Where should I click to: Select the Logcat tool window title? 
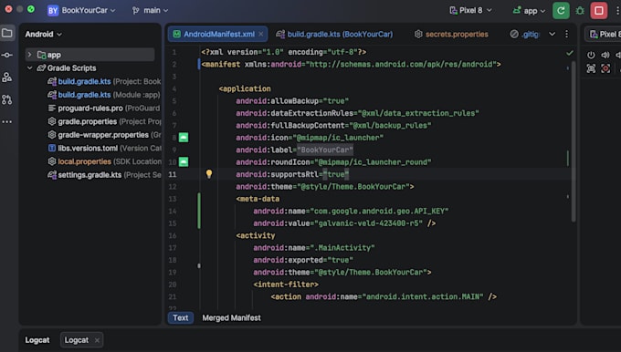(37, 340)
